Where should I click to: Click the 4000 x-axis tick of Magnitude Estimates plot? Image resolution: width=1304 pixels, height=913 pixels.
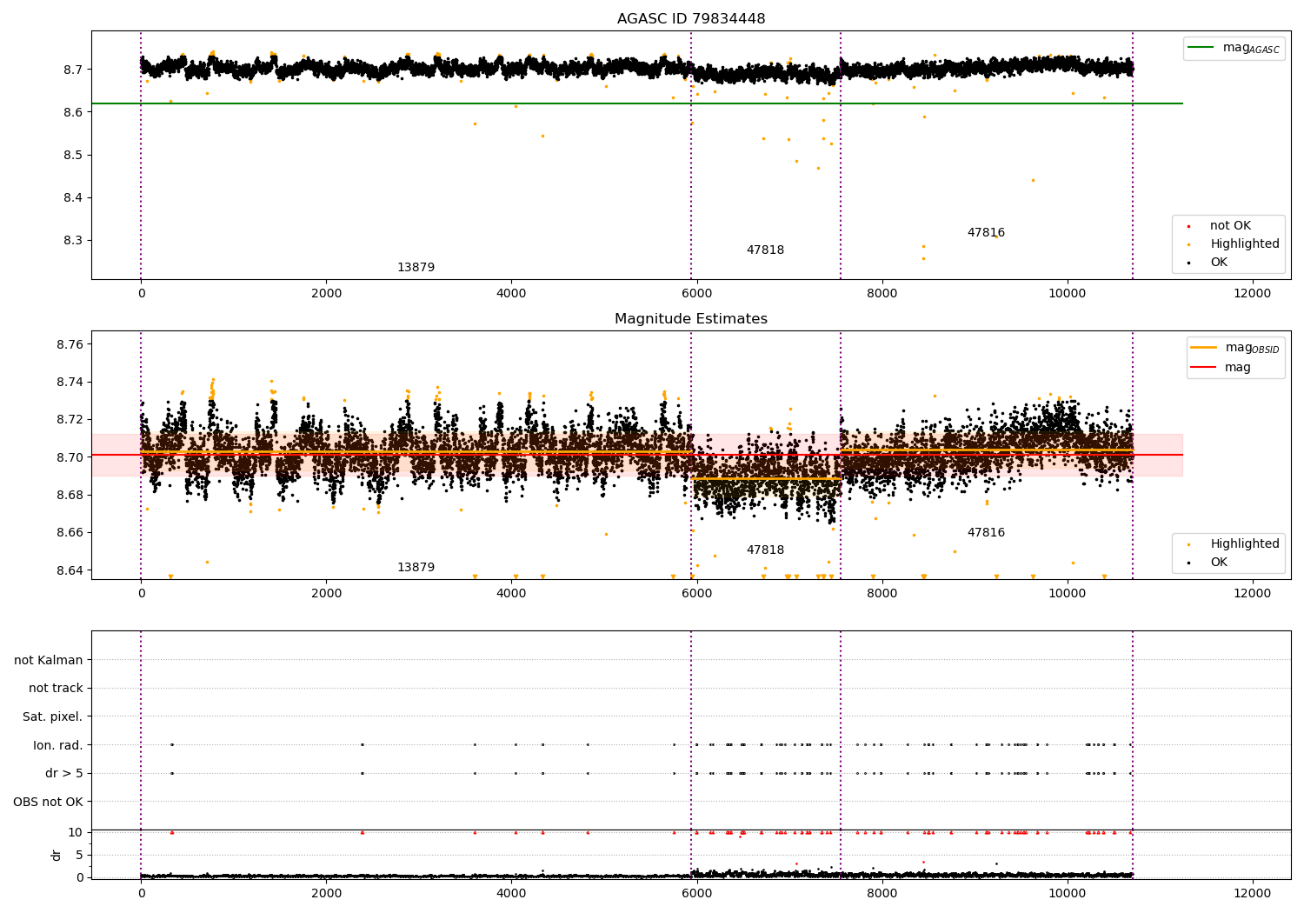511,594
